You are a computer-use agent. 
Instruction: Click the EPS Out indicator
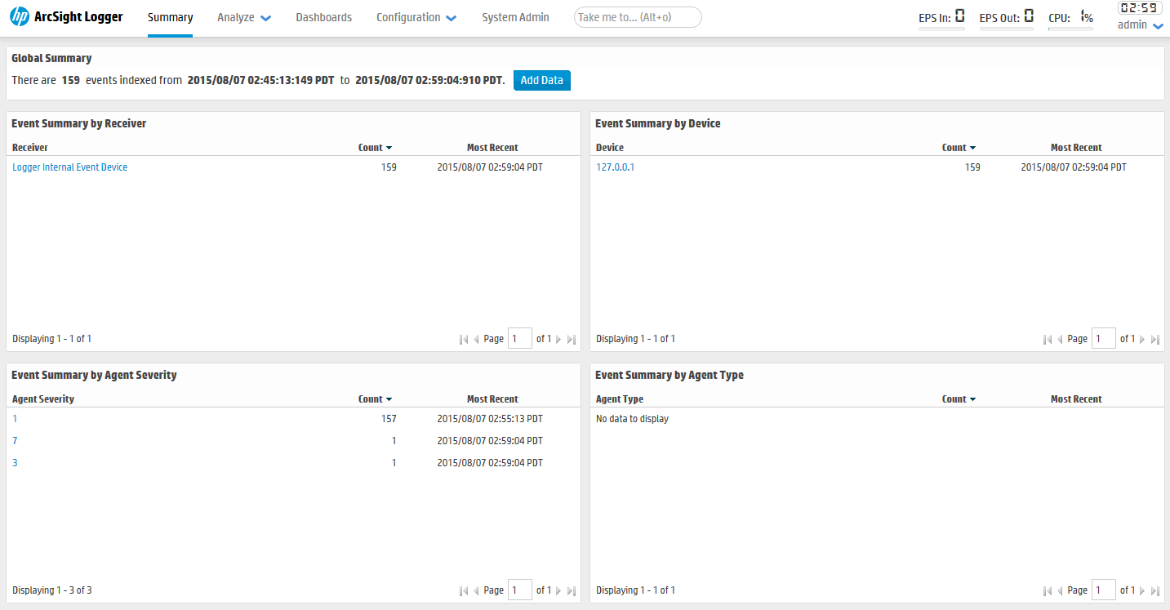pos(1007,17)
